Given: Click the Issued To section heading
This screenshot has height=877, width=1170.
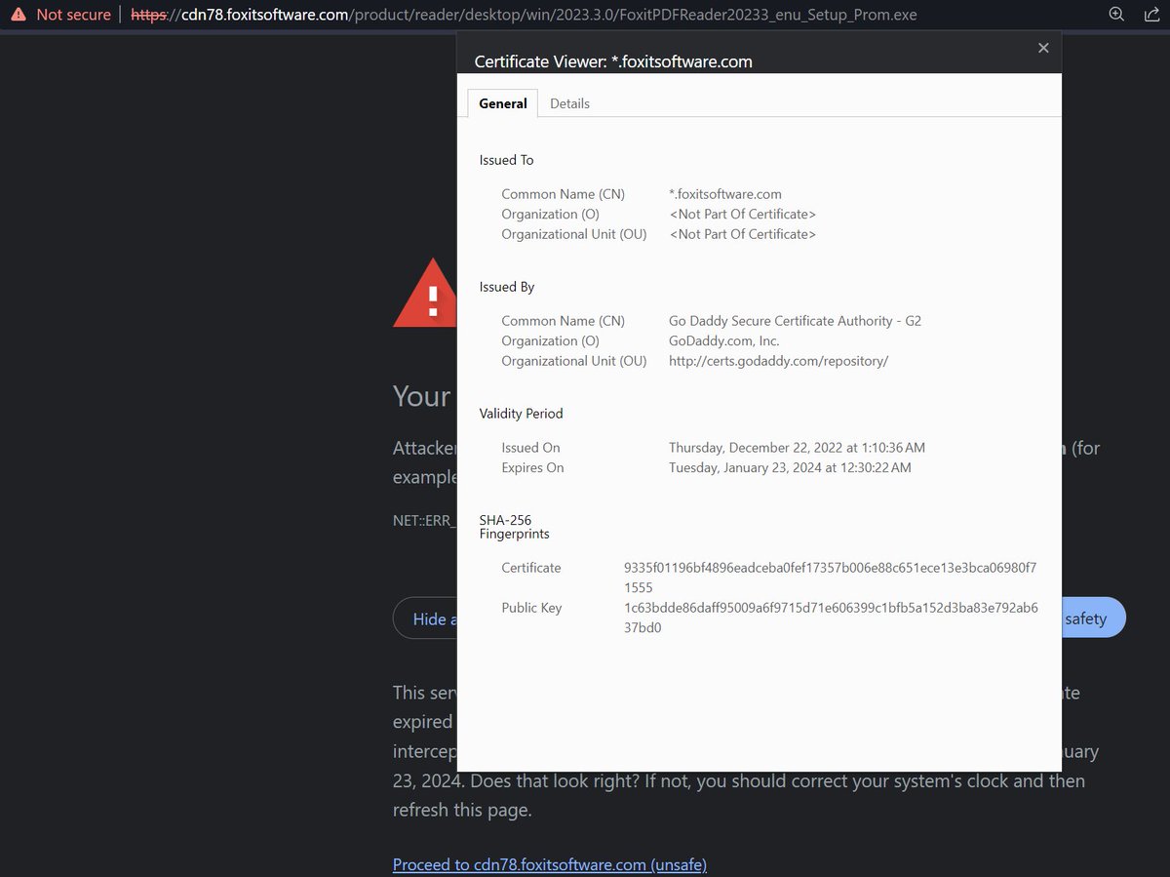Looking at the screenshot, I should click(506, 160).
